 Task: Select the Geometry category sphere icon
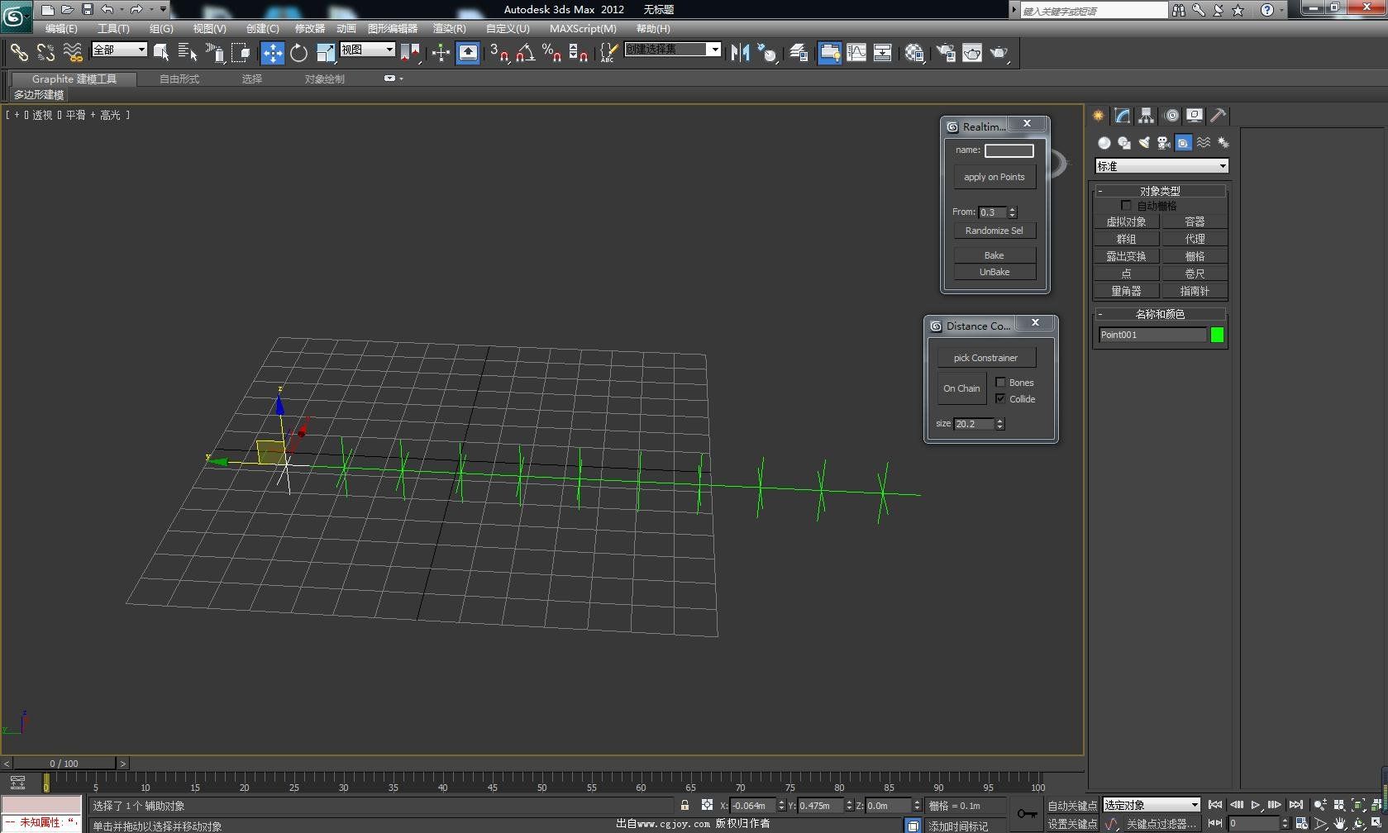1104,143
